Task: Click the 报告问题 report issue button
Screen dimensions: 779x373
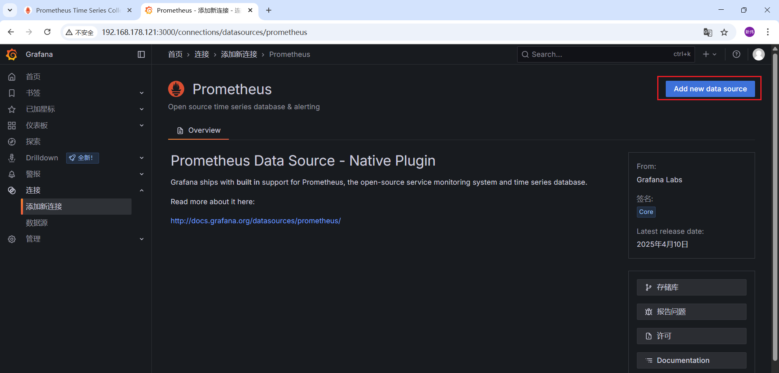Action: click(x=691, y=311)
